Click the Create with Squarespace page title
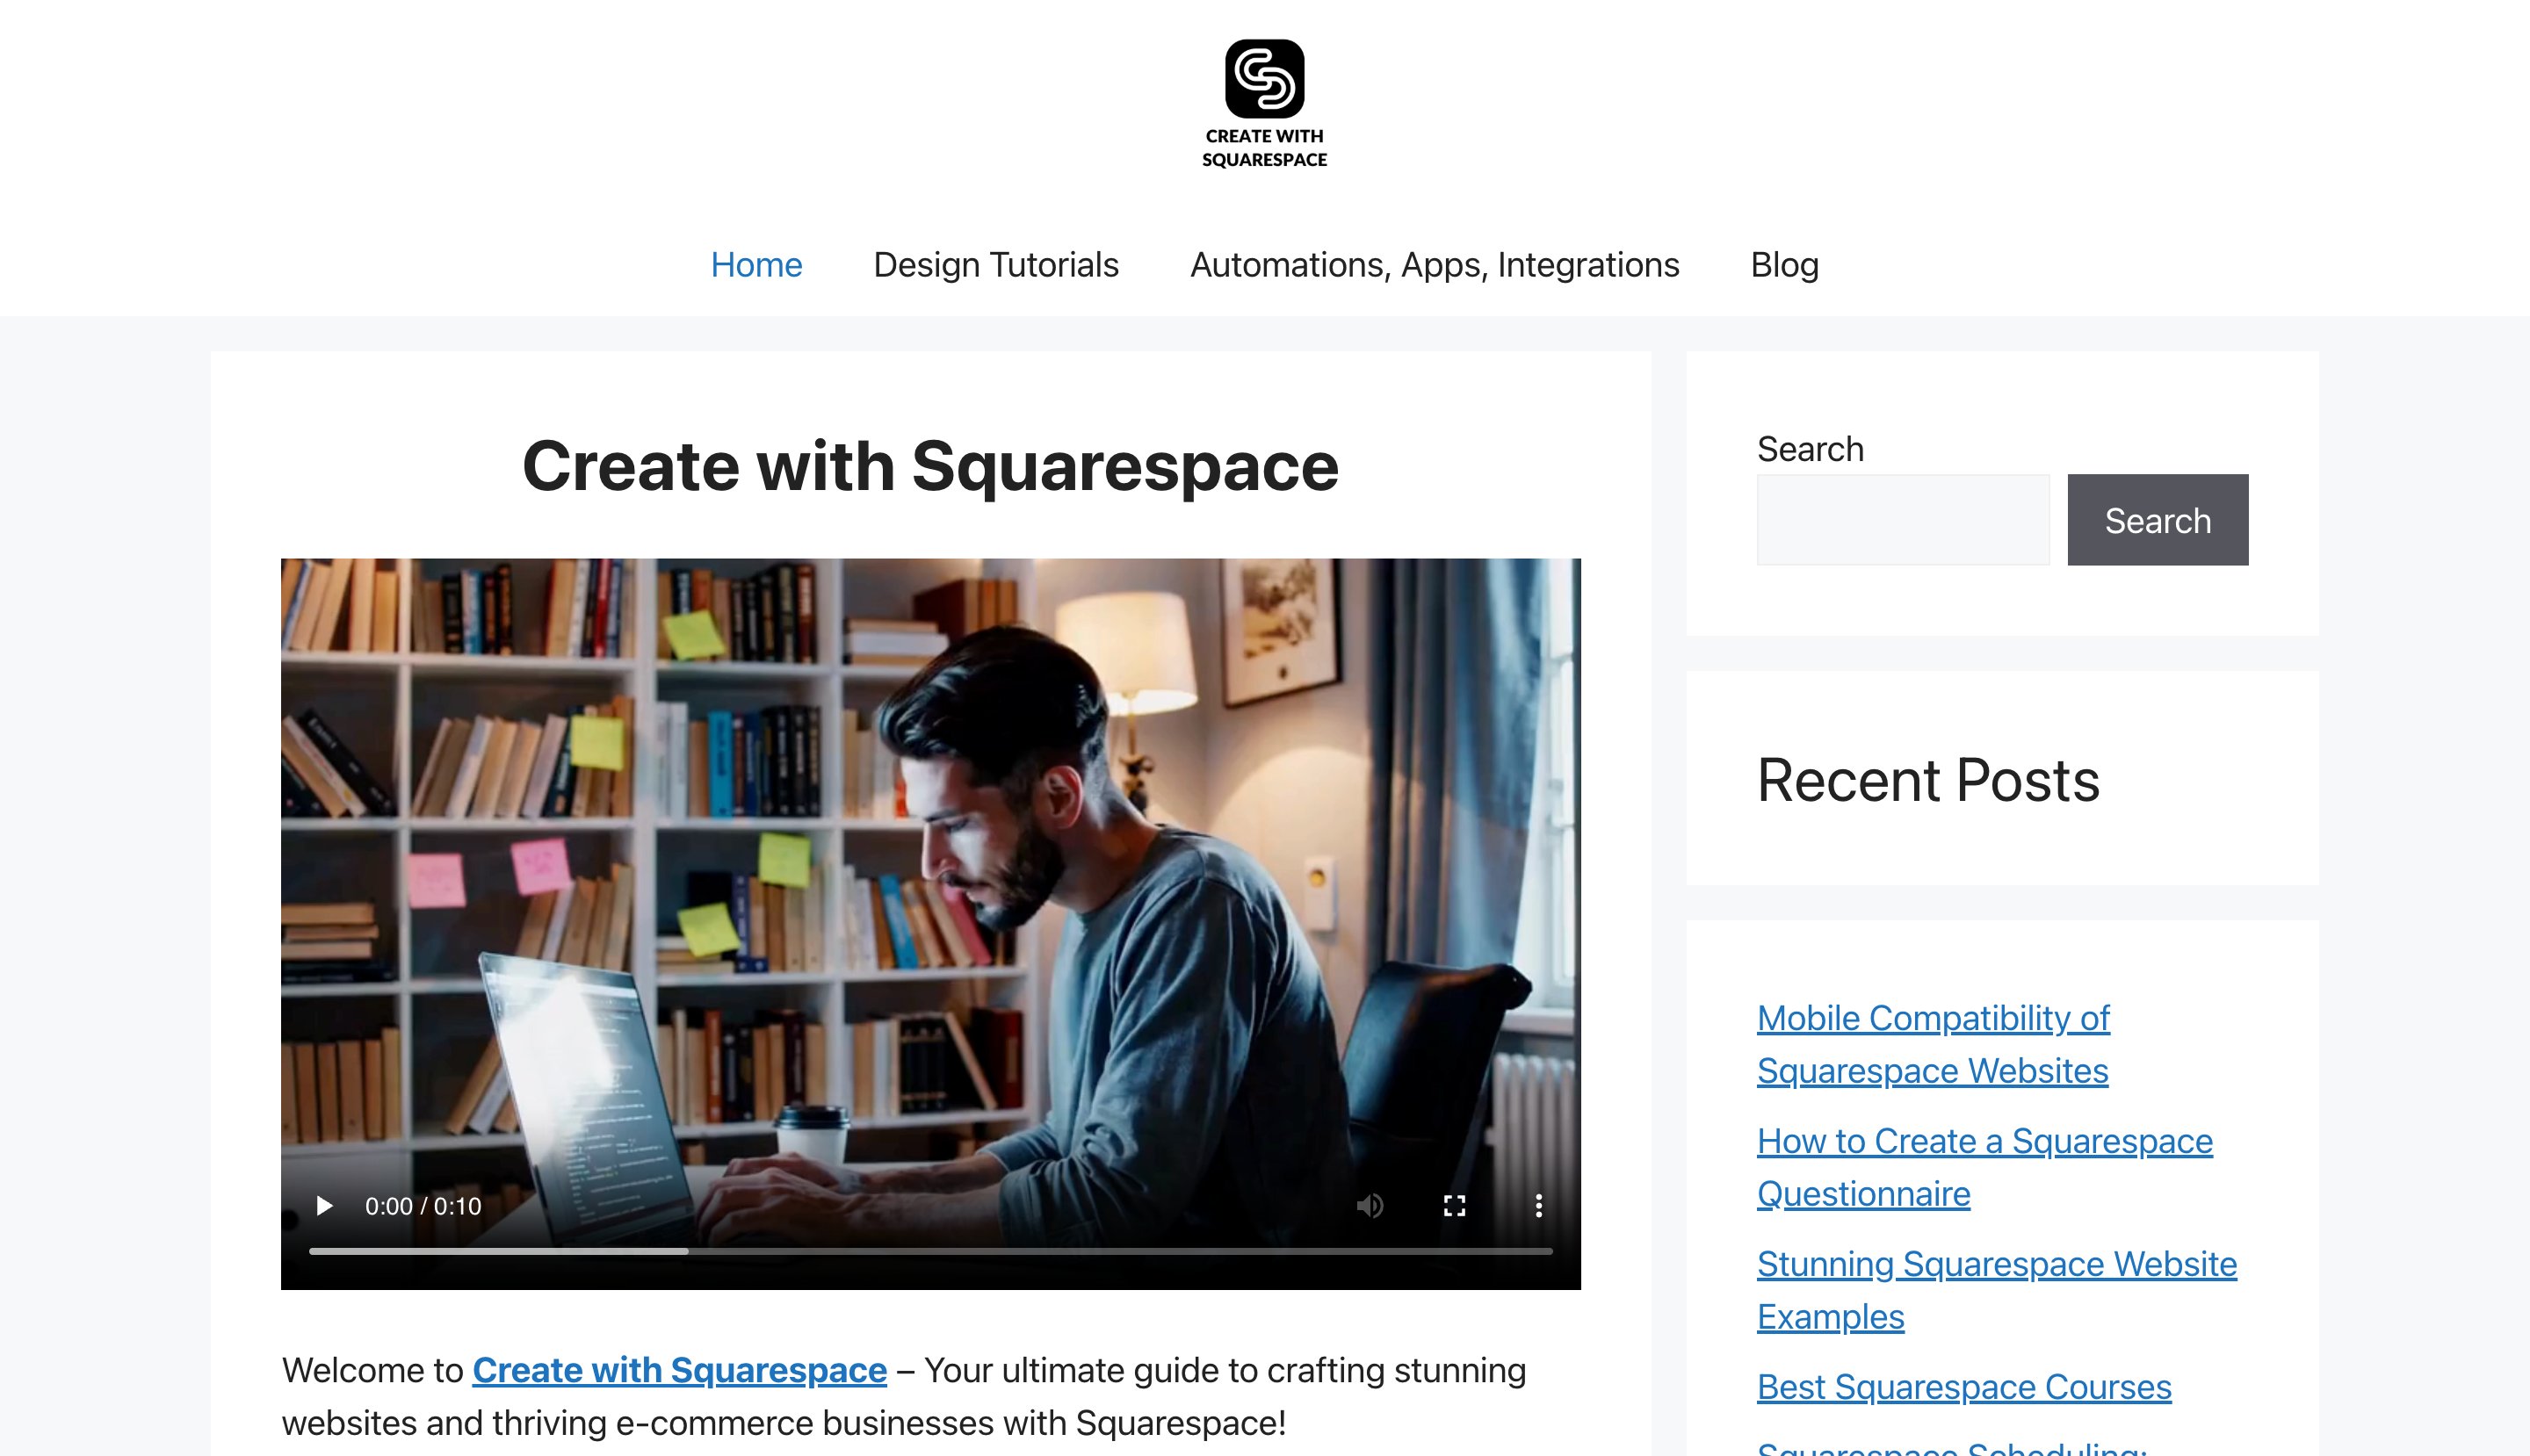 coord(931,466)
